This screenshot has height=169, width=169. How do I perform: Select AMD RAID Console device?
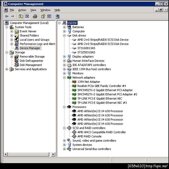click(x=89, y=136)
